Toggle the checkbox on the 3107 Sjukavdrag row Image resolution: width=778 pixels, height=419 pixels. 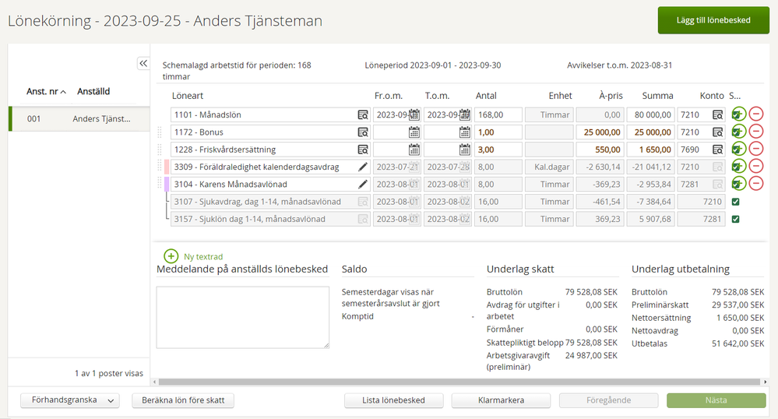[736, 202]
